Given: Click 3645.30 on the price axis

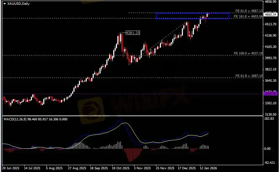Looking at the screenshot, I should tap(270, 80).
